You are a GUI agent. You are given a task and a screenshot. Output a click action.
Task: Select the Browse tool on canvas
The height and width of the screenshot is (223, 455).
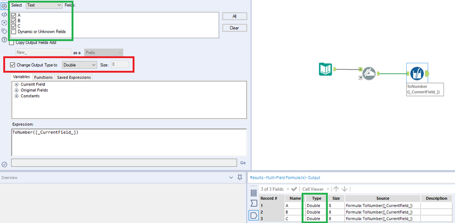point(417,73)
